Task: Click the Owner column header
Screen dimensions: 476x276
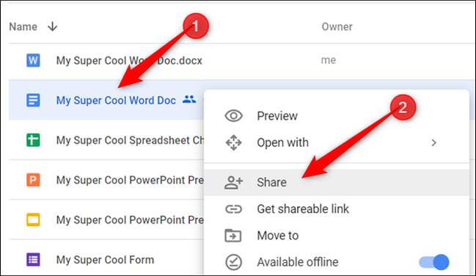Action: 337,26
